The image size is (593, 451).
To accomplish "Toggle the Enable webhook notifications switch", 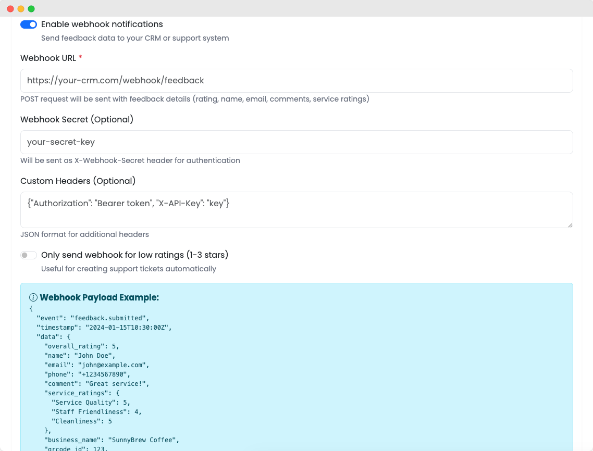I will click(x=29, y=24).
